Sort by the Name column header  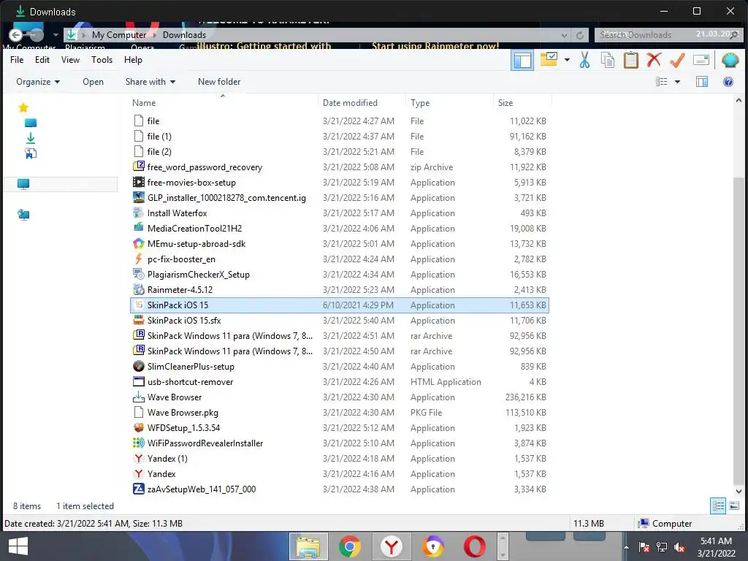(144, 102)
